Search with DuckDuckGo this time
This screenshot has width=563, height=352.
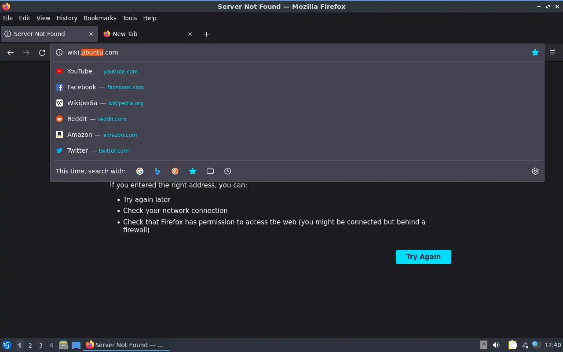(x=175, y=171)
